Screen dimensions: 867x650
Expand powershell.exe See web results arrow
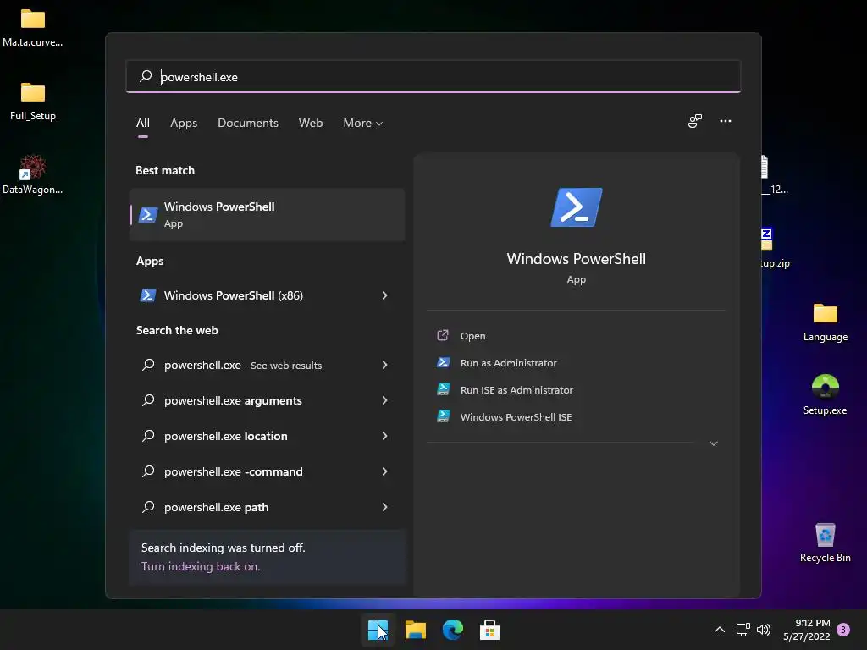coord(385,365)
